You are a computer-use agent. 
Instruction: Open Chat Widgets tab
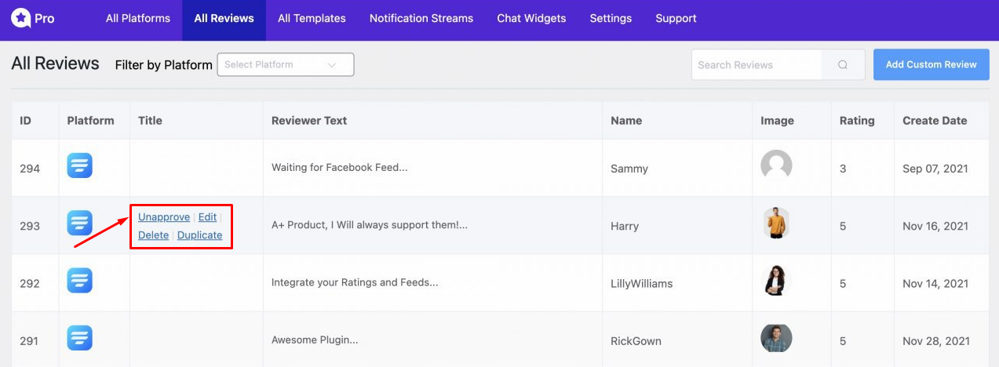pos(531,18)
